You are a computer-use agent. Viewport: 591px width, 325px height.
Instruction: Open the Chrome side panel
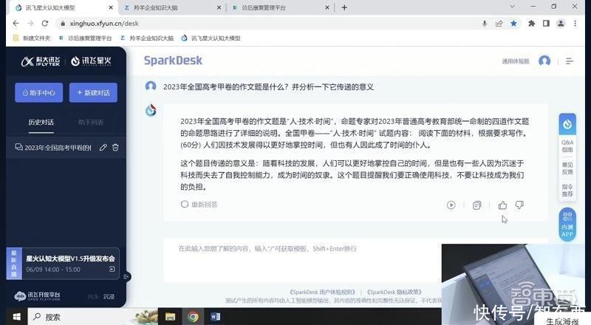(546, 24)
